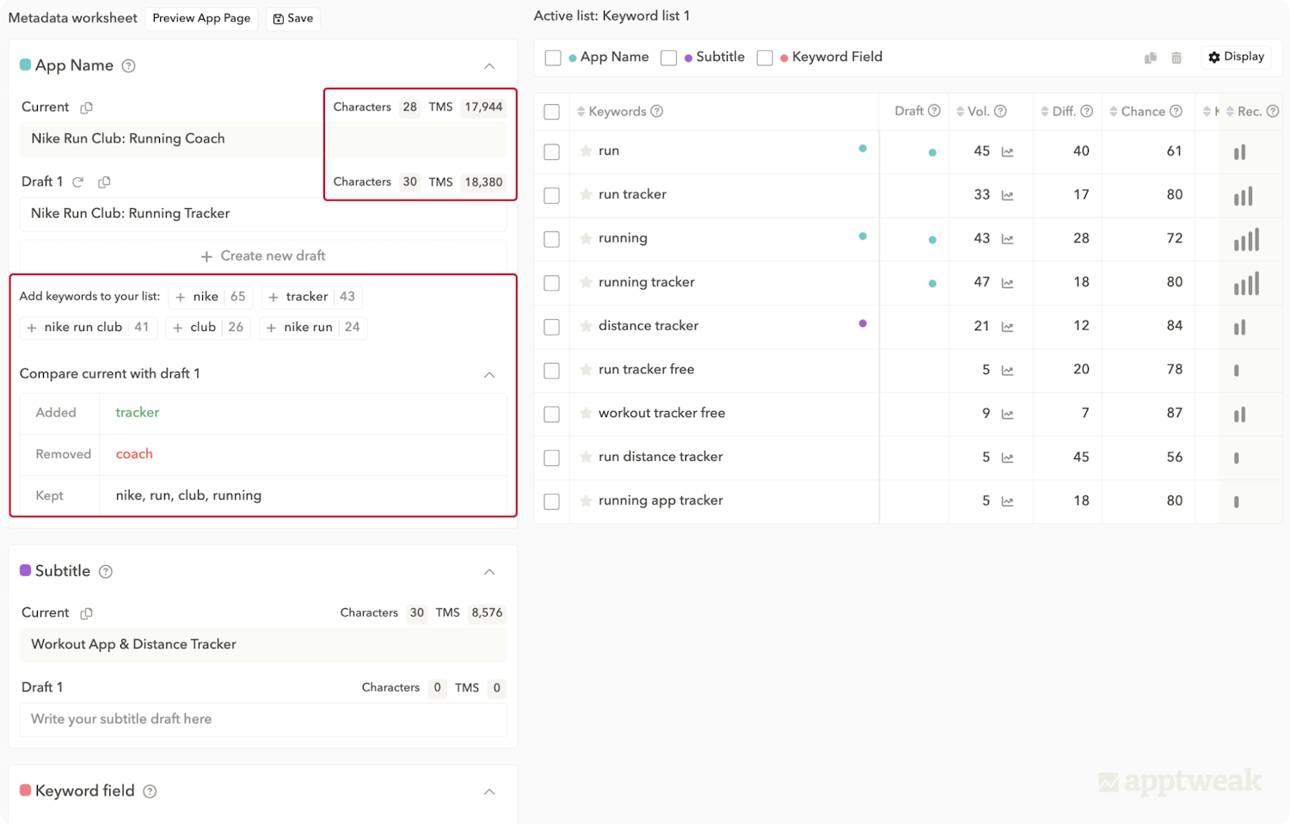The width and height of the screenshot is (1290, 824).
Task: Open volume history chart for 'distance tracker'
Action: pos(1008,327)
